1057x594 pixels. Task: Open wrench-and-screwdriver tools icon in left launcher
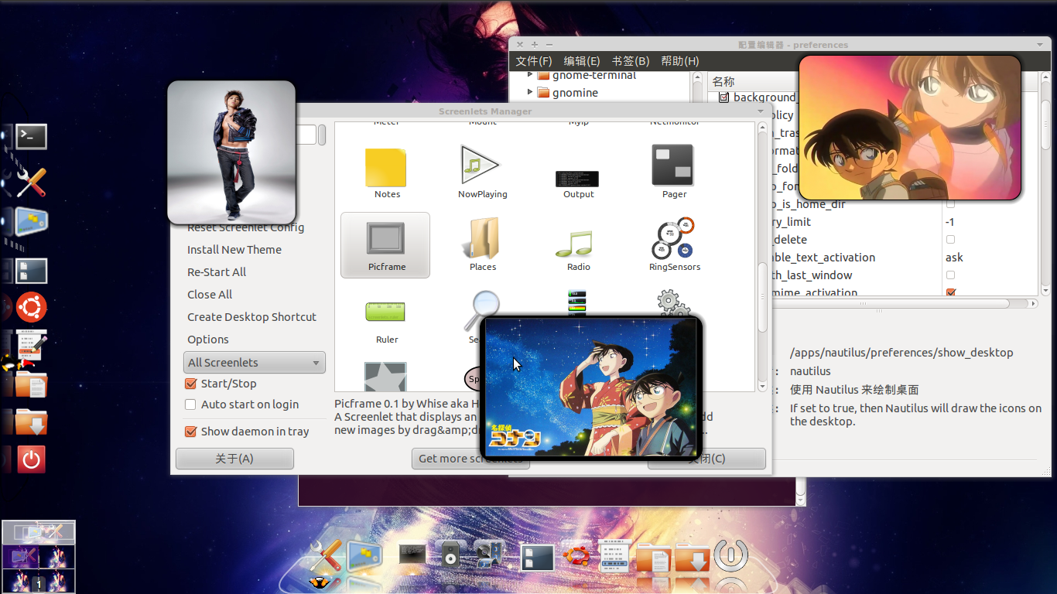31,183
